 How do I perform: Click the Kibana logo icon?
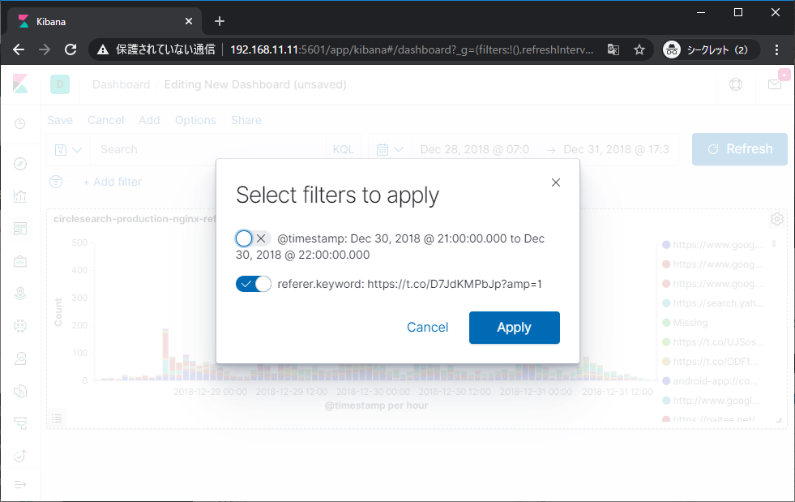20,84
